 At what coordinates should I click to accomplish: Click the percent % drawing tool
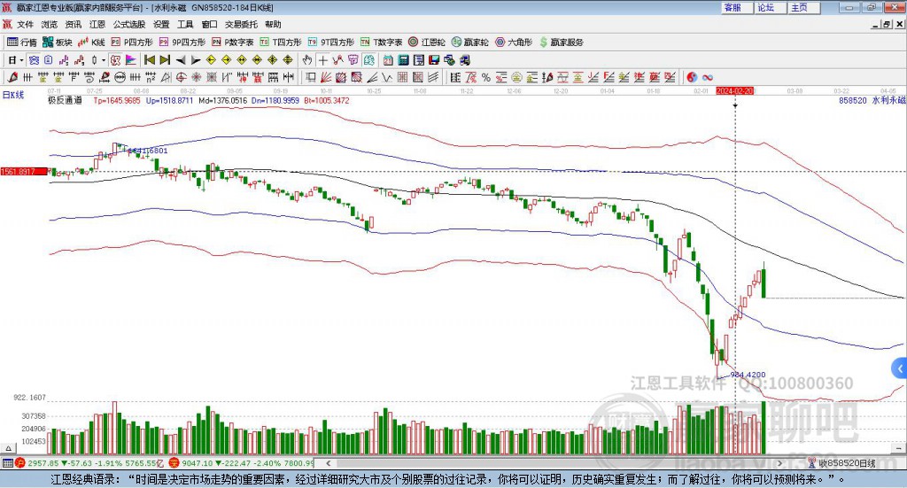pos(486,77)
